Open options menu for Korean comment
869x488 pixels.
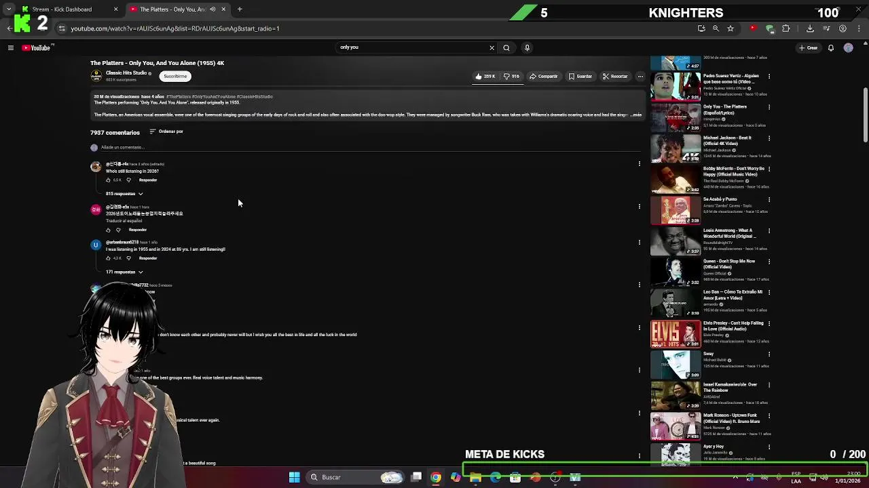coord(639,206)
